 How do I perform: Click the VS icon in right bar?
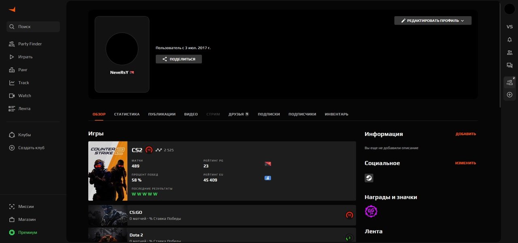(x=510, y=27)
